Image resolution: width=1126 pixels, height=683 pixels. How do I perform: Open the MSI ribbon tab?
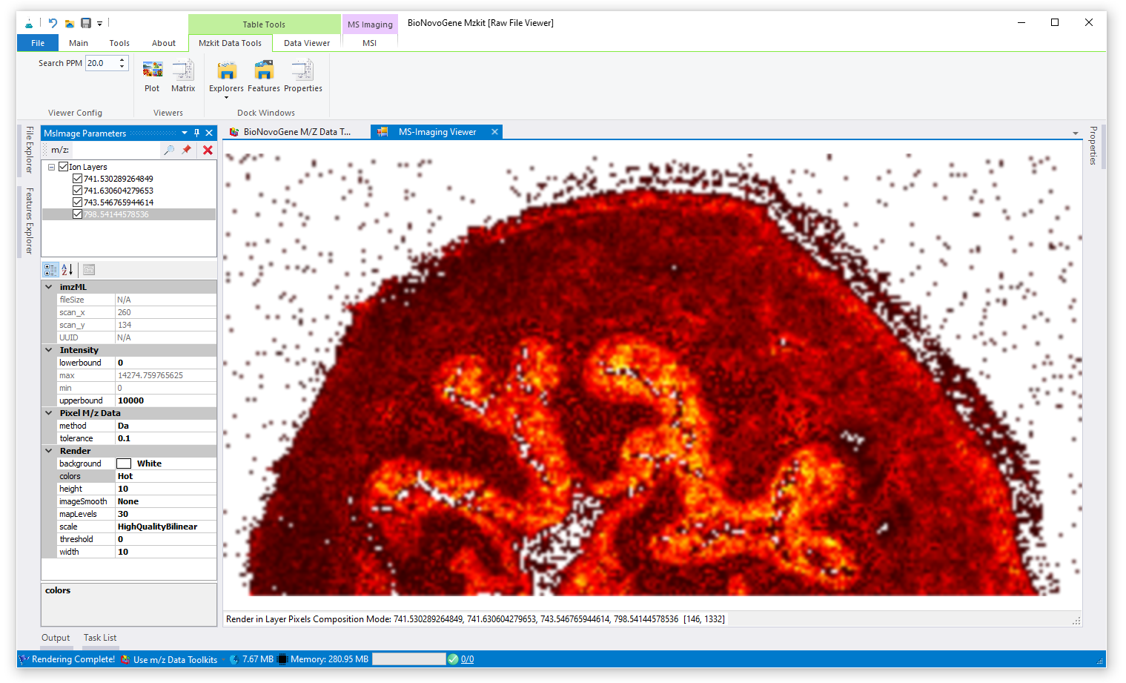point(369,43)
